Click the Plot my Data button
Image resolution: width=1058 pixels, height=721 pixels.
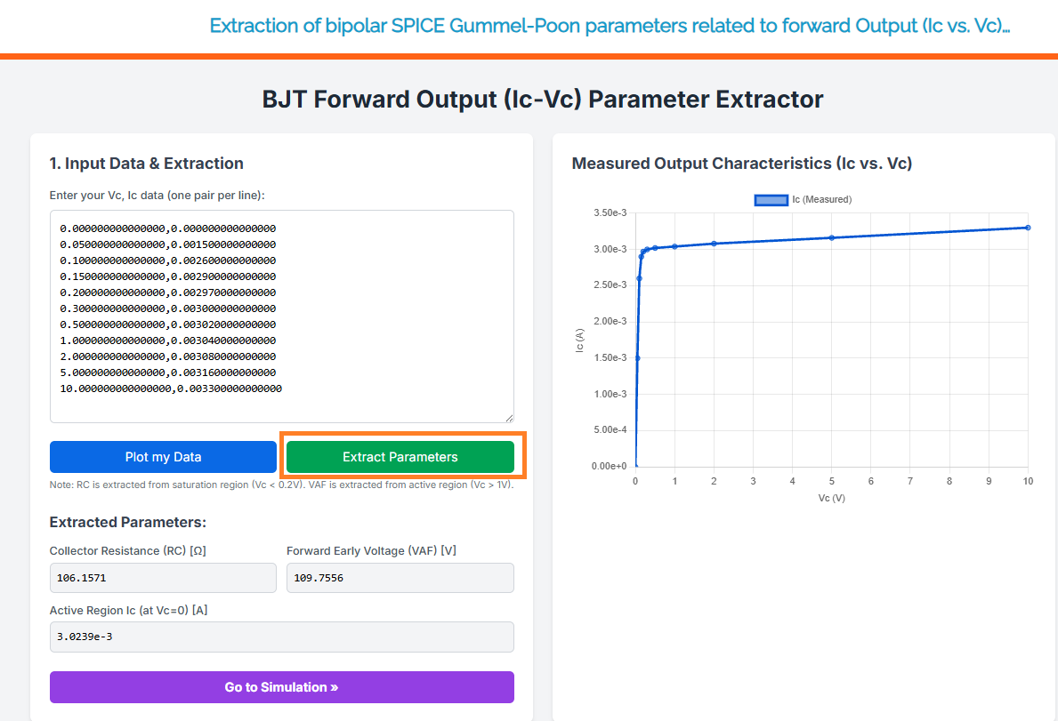click(163, 457)
